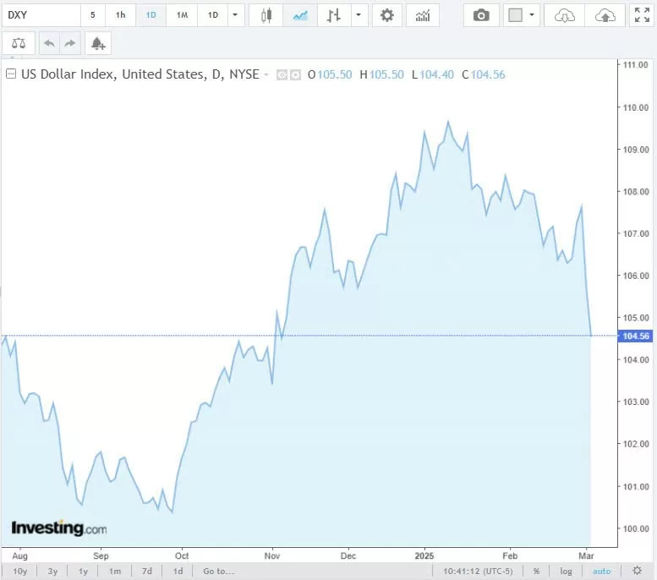Click the 3y time range button
This screenshot has height=580, width=657.
(52, 572)
